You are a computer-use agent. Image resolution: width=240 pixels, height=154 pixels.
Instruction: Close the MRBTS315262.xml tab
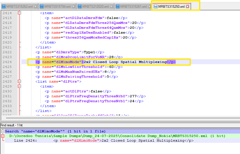tap(35, 7)
